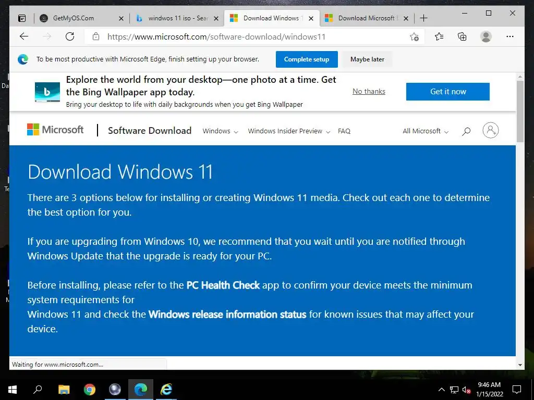534x400 pixels.
Task: Open the clock showing 9:46 AM
Action: tap(489, 390)
